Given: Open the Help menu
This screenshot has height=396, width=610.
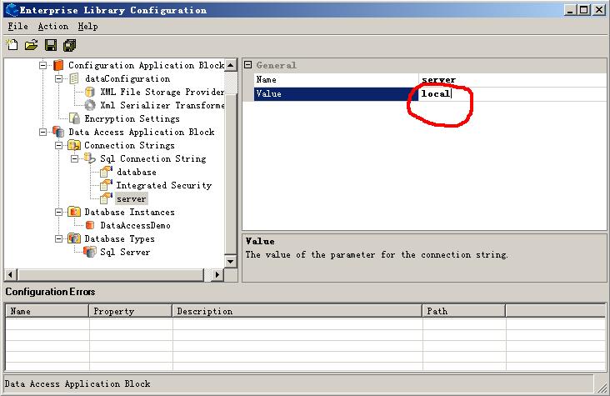Looking at the screenshot, I should coord(88,27).
